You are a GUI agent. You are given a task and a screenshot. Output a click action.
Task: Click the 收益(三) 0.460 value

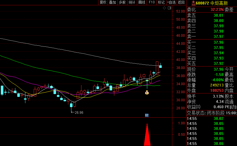click(x=219, y=107)
